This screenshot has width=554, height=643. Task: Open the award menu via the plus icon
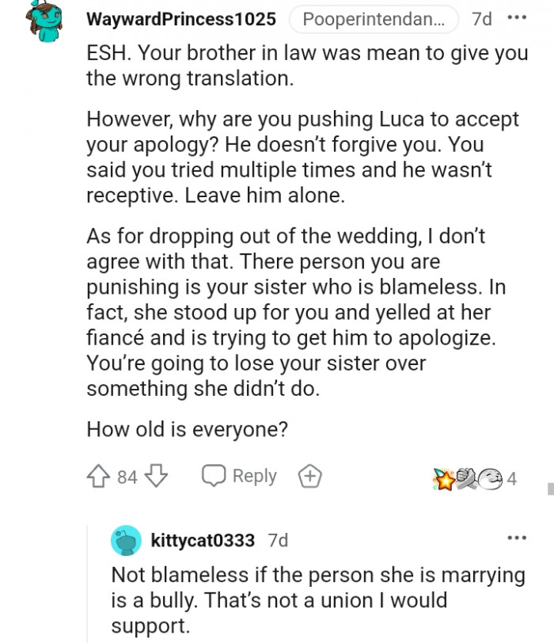click(309, 475)
